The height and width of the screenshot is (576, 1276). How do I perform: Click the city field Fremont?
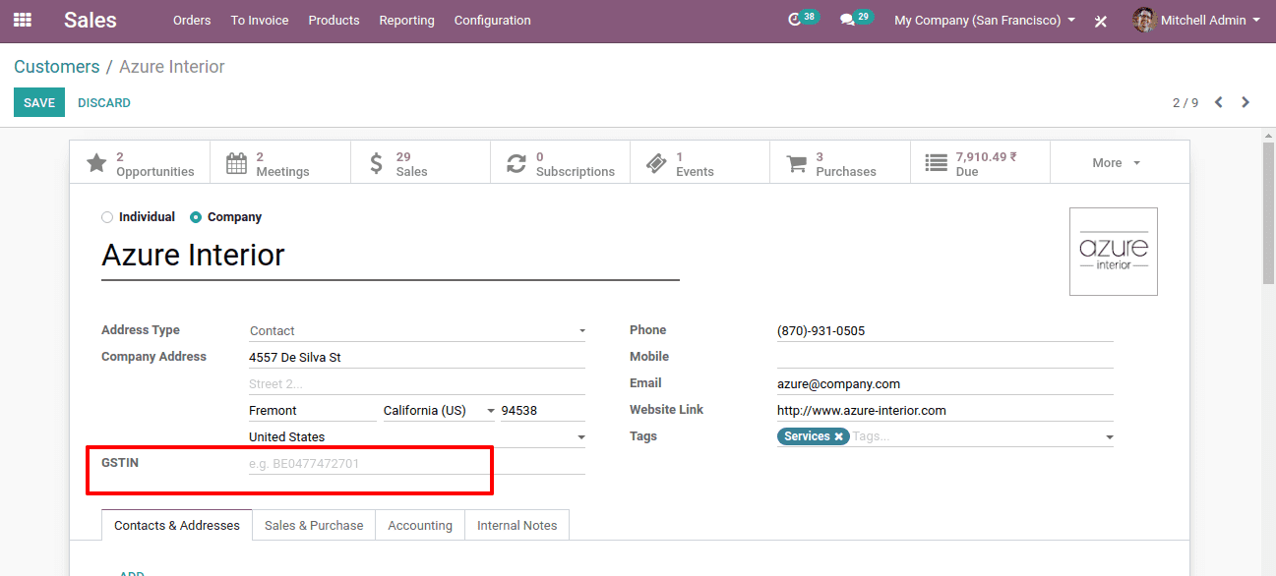[313, 411]
